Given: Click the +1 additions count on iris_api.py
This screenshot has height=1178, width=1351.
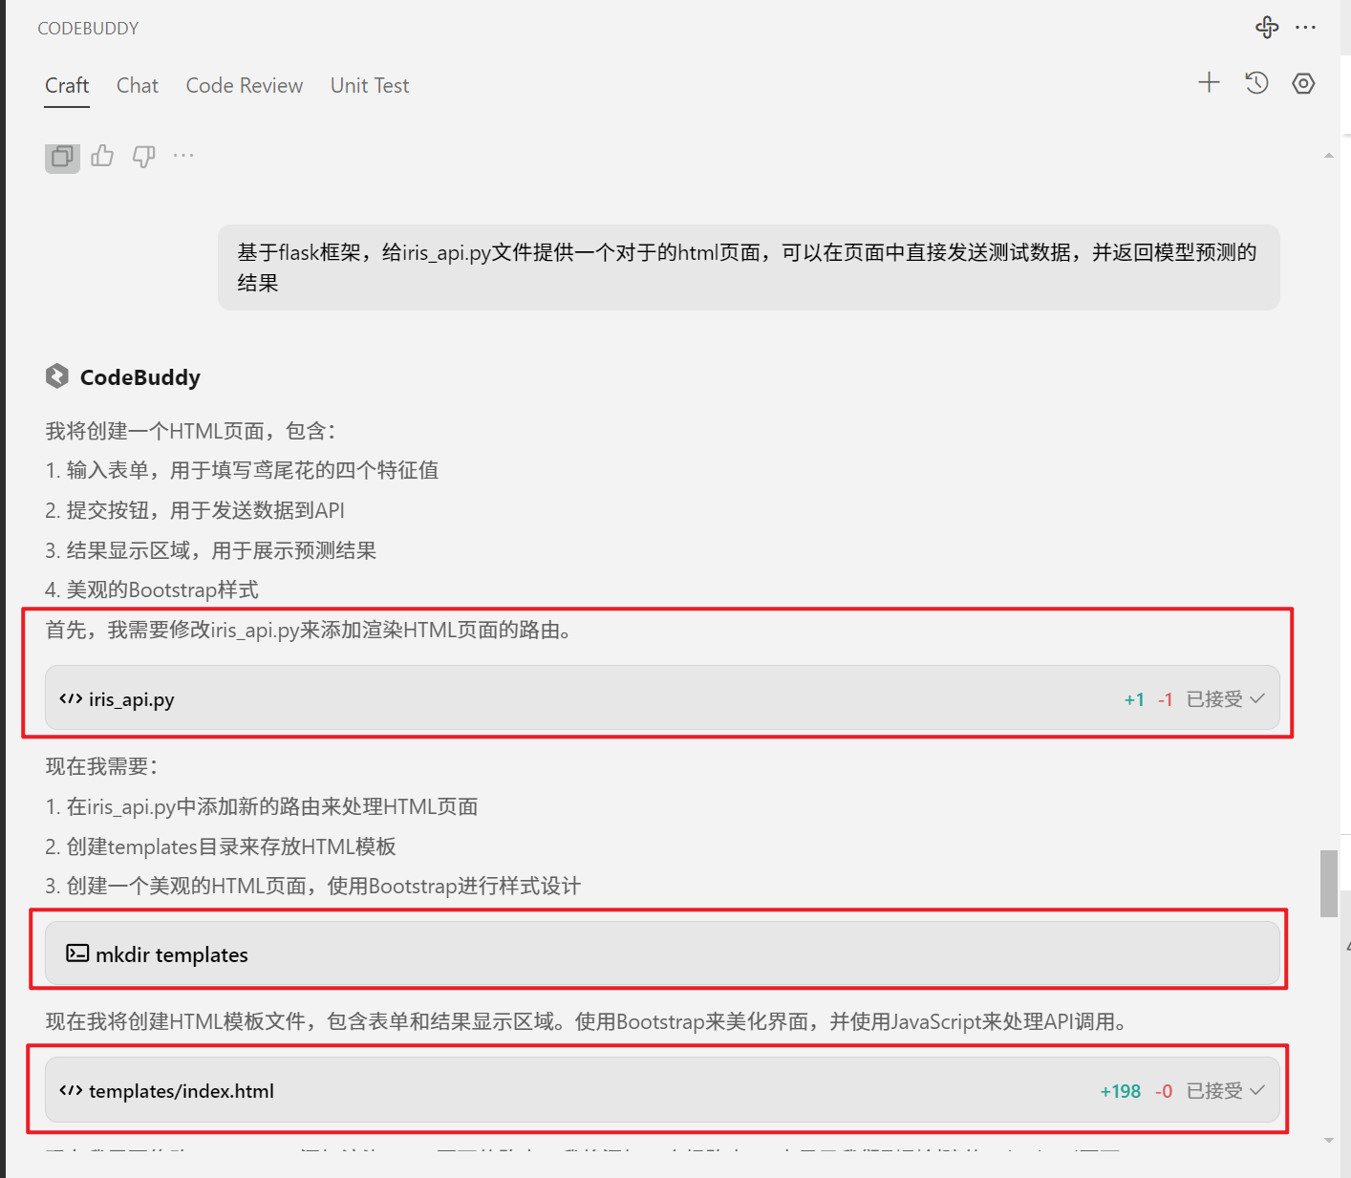Looking at the screenshot, I should (1134, 699).
